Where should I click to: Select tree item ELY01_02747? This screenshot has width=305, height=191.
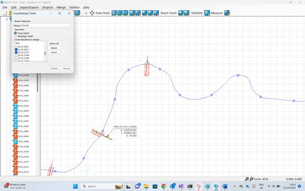23,172
